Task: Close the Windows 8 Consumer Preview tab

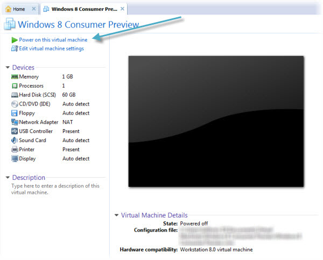Action: [123, 9]
